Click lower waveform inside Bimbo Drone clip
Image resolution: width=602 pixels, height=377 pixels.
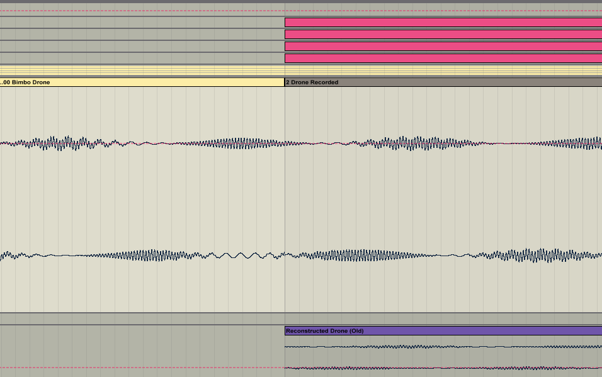tap(142, 256)
